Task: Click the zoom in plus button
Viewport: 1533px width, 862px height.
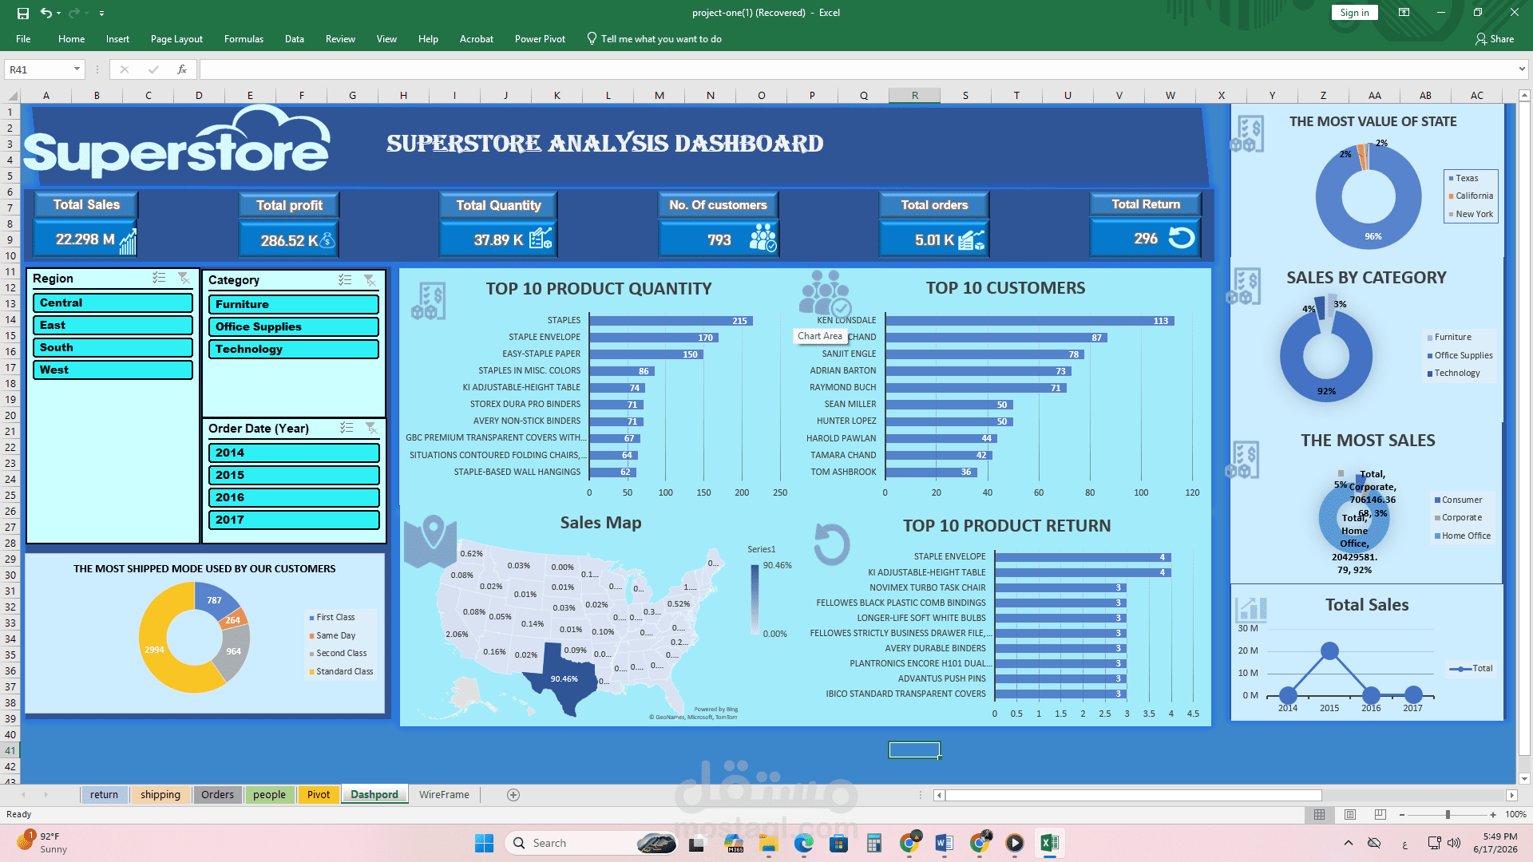Action: tap(1493, 814)
